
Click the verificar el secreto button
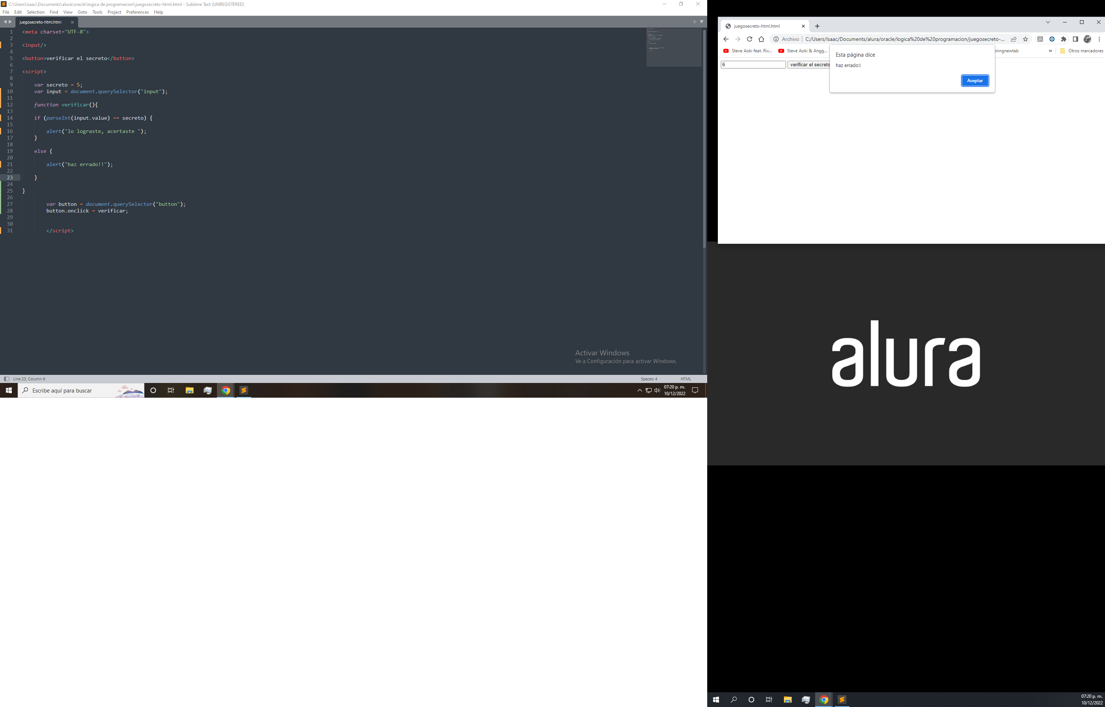(x=808, y=65)
